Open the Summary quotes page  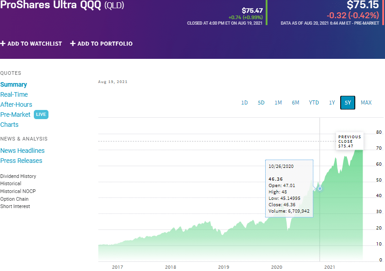click(x=14, y=84)
